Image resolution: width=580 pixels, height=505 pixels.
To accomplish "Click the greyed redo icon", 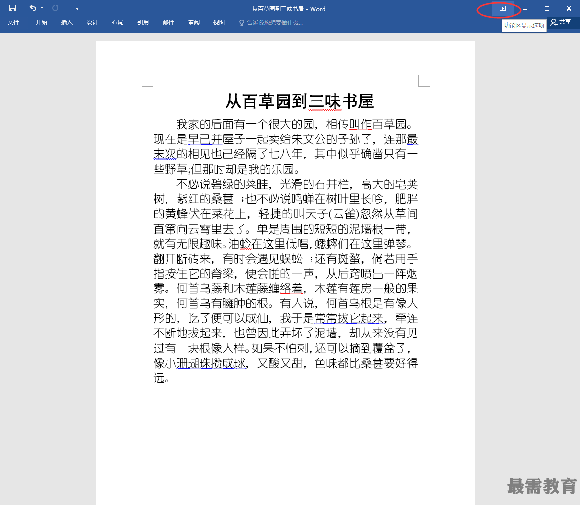I will coord(56,8).
